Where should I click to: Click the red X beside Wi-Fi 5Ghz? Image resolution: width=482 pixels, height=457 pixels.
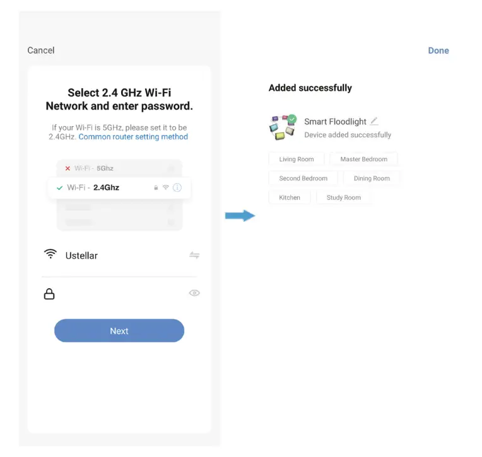[68, 168]
